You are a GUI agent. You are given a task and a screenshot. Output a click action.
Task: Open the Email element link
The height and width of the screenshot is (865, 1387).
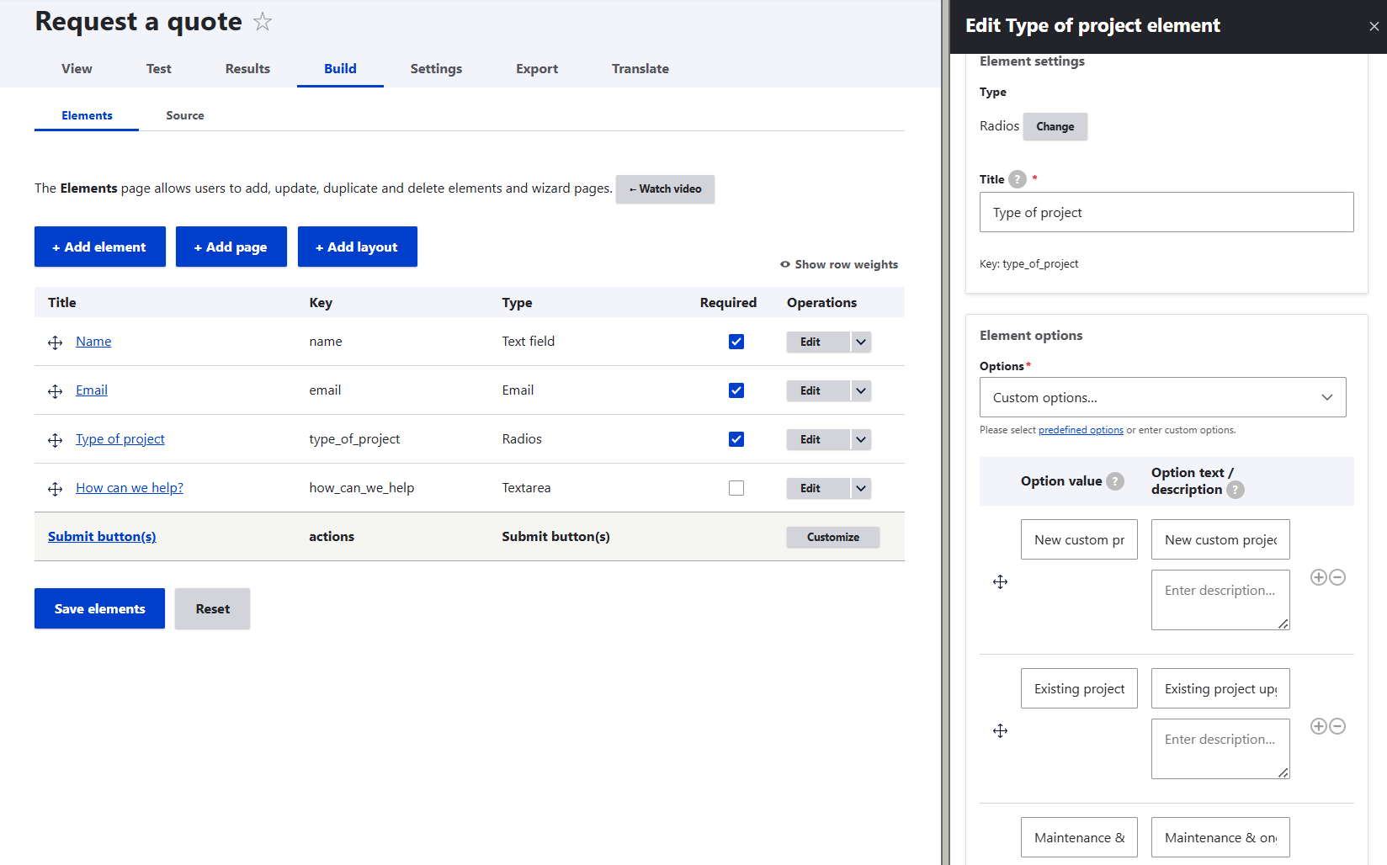[x=92, y=390]
